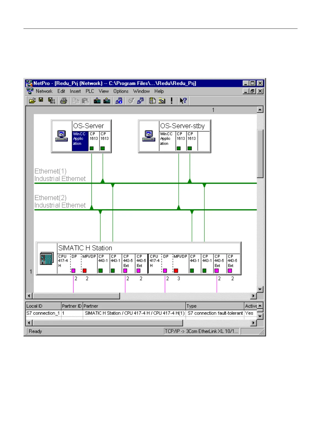Click the exclamation mark toolbar icon
Screen dimensions: 329x439
point(172,101)
